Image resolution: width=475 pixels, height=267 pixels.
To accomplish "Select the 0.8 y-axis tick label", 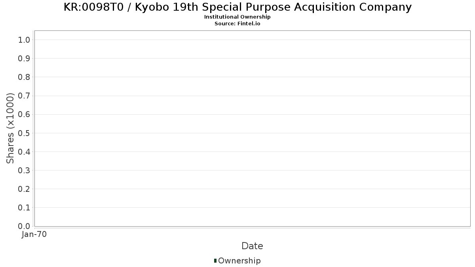I will click(x=24, y=77).
